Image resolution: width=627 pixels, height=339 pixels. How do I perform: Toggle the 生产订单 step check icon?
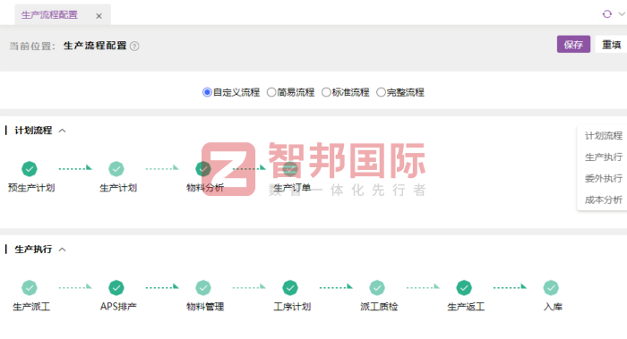coord(290,168)
